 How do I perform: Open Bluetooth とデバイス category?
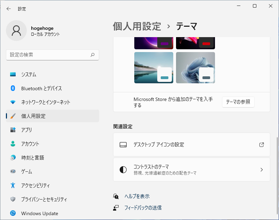click(x=53, y=88)
